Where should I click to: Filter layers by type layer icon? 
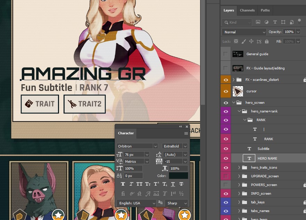click(x=275, y=22)
